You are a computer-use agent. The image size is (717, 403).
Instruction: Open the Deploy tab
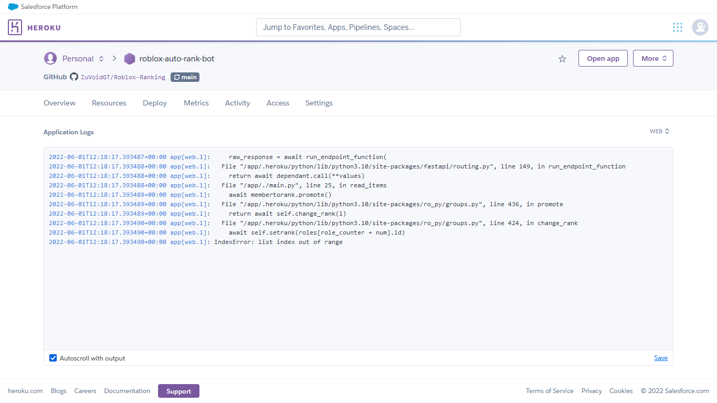pos(155,103)
